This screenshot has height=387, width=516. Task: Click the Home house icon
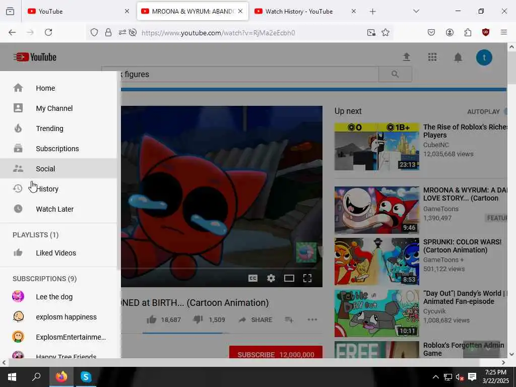click(x=18, y=88)
